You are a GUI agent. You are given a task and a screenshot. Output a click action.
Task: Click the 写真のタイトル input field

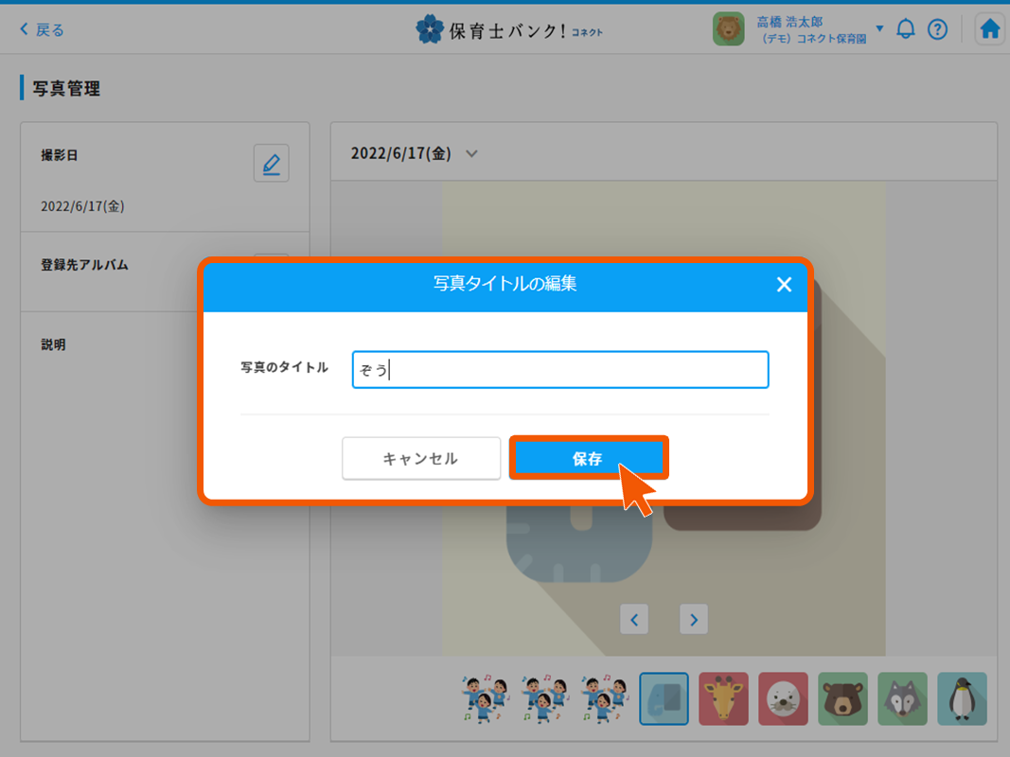[559, 369]
